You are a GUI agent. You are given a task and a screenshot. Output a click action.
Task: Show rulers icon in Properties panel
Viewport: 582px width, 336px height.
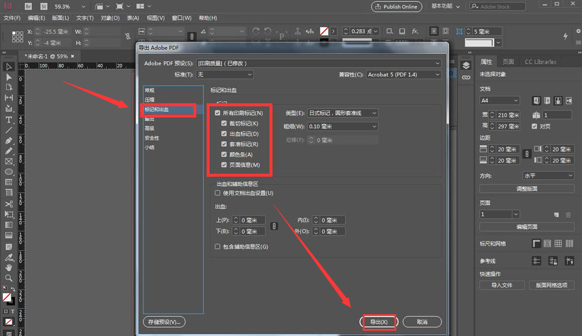click(536, 244)
